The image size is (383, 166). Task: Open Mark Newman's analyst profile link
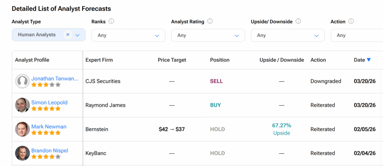click(49, 126)
